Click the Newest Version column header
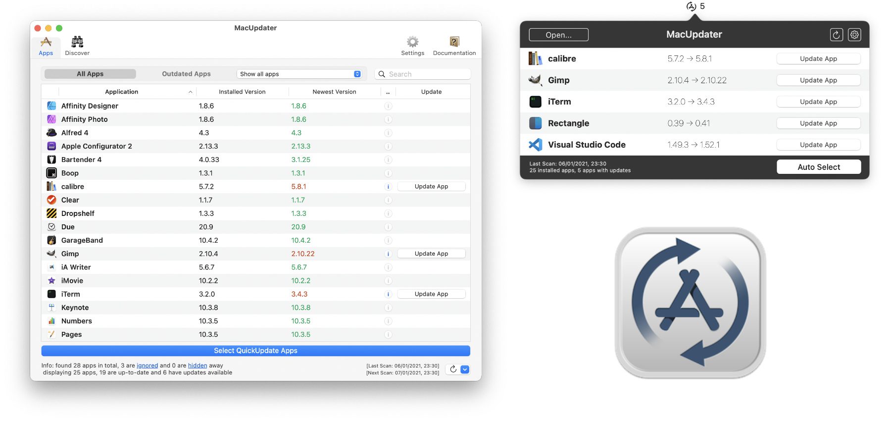Image resolution: width=891 pixels, height=421 pixels. (x=334, y=92)
